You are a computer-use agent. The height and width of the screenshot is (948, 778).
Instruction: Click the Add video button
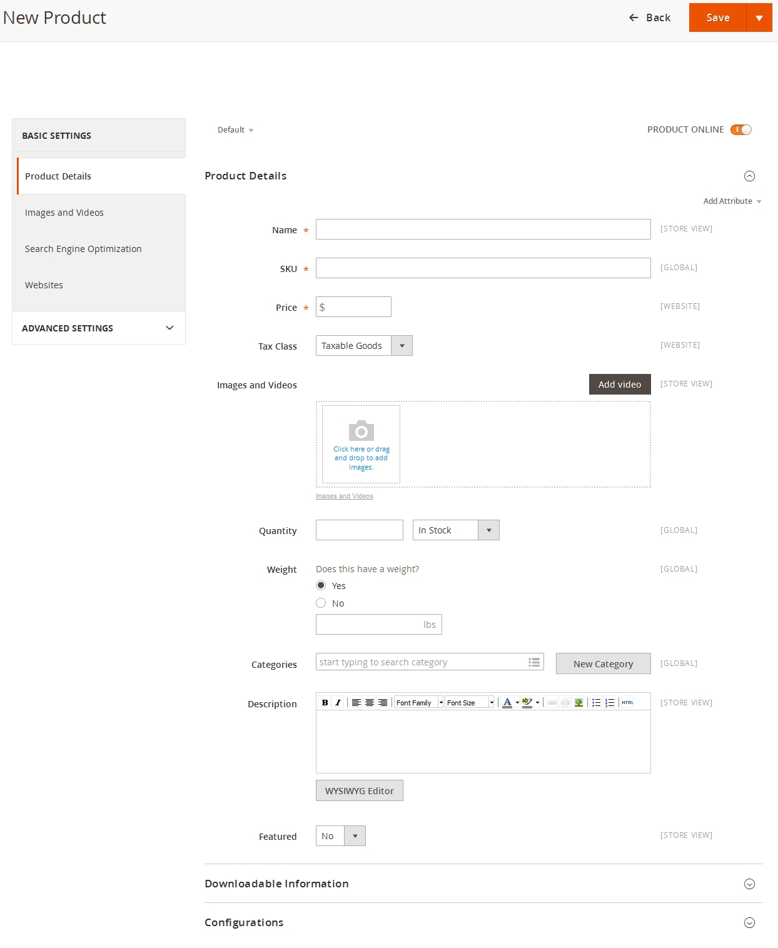(x=619, y=385)
